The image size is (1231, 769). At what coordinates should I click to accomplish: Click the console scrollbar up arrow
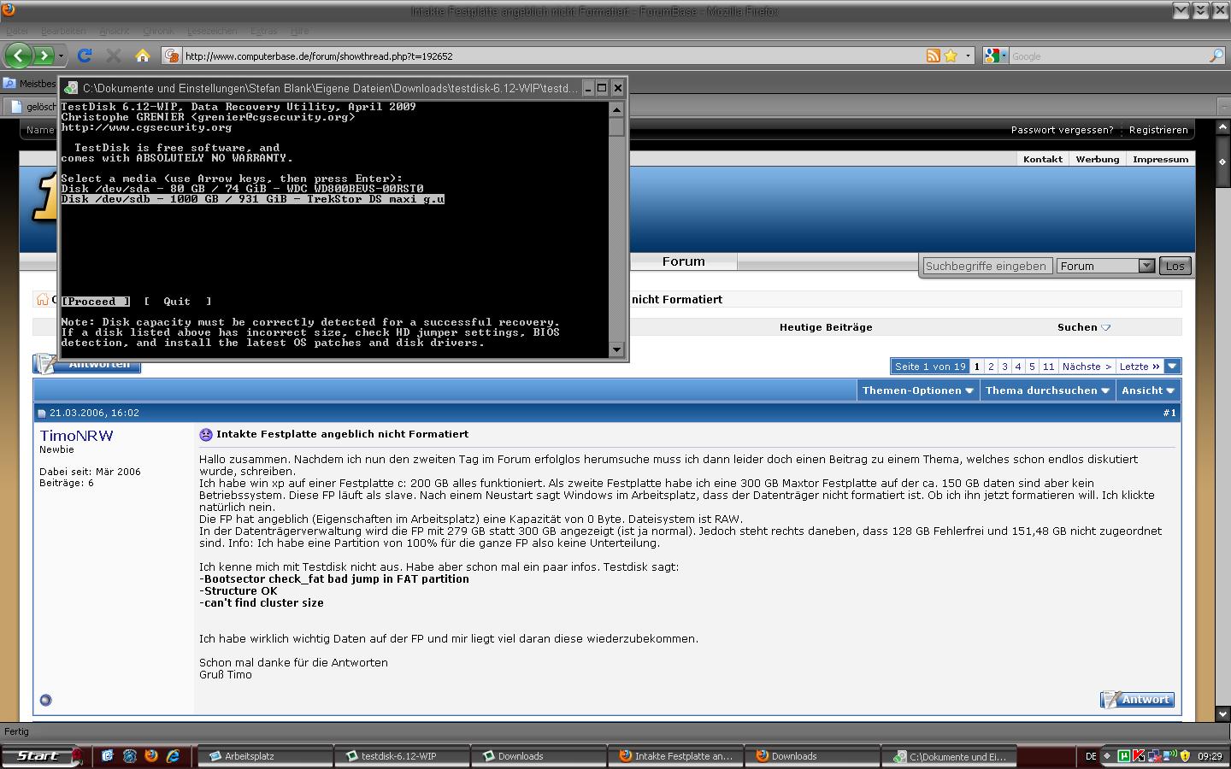pyautogui.click(x=616, y=109)
